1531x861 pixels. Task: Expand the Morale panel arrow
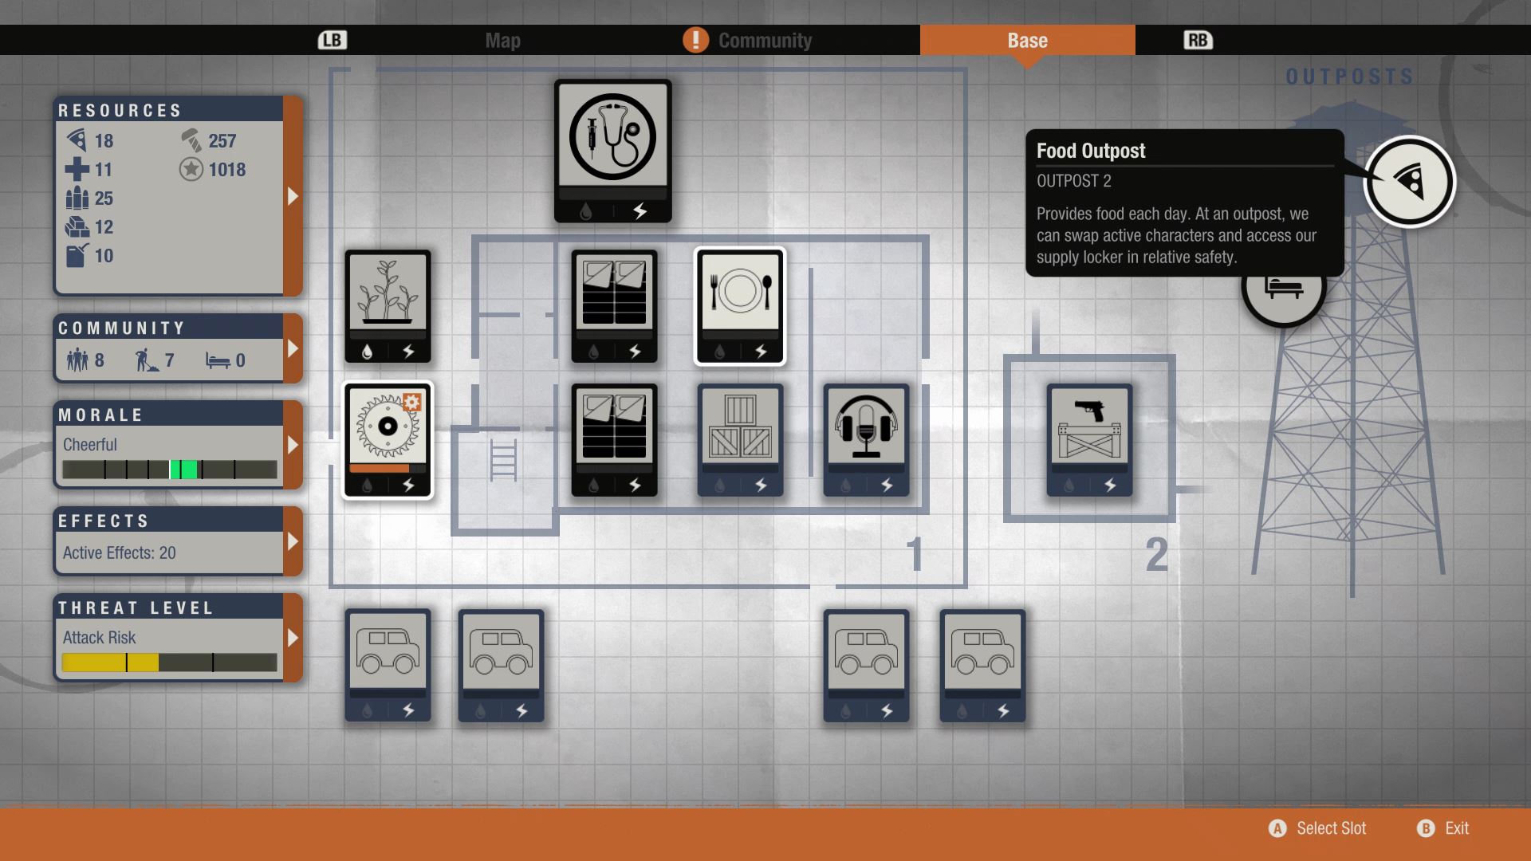point(293,445)
